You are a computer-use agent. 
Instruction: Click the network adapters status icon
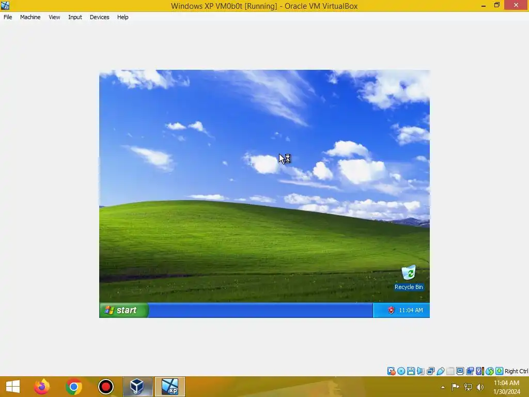430,371
